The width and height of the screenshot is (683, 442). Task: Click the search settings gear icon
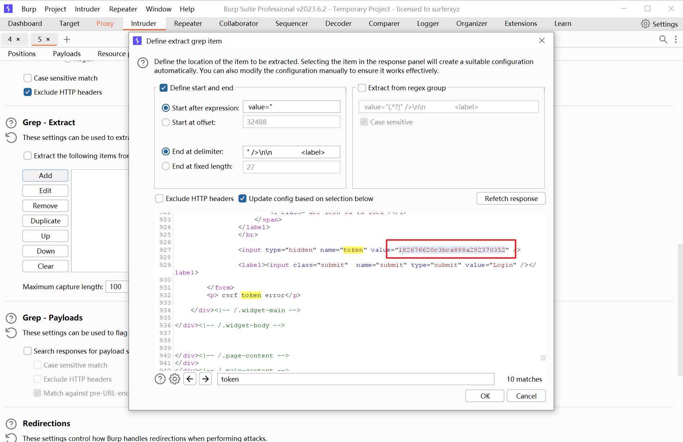point(175,379)
